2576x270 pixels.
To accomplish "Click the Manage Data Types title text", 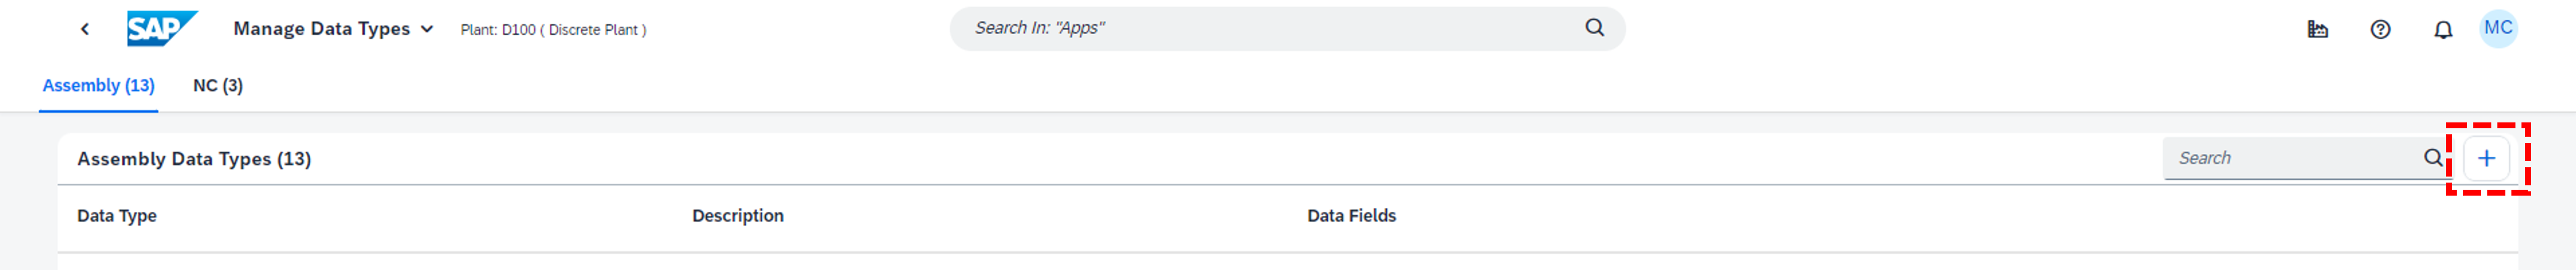I will pyautogui.click(x=321, y=29).
